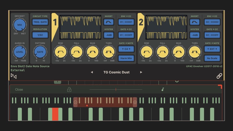Viewport: 233px width, 131px height.
Task: Click the link chain icon
Action: click(x=219, y=76)
